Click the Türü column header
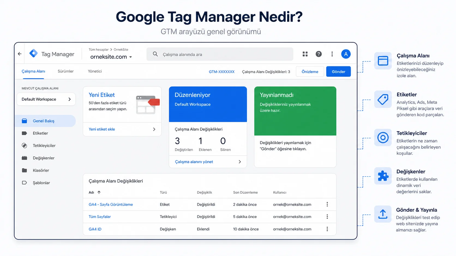 pos(163,192)
